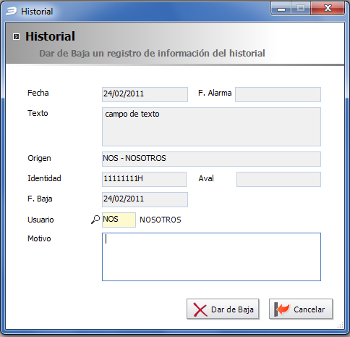Click the Texto area with campo de texto
This screenshot has height=337, width=350.
pos(211,127)
